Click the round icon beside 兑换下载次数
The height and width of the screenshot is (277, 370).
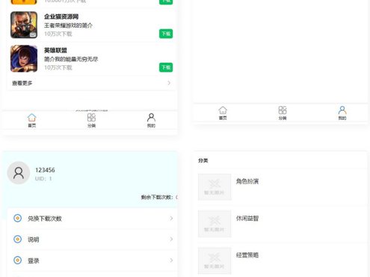[17, 218]
